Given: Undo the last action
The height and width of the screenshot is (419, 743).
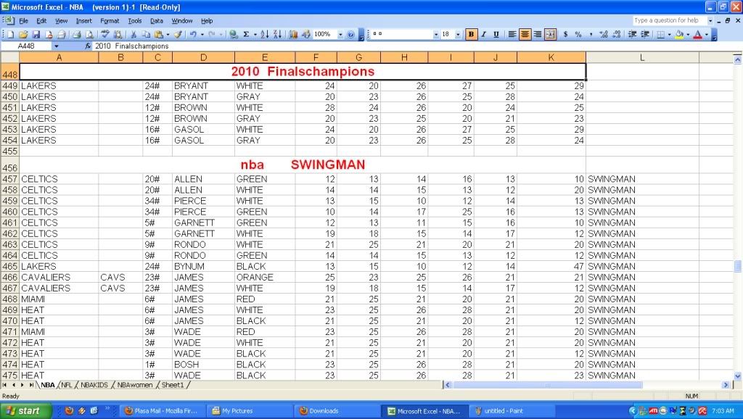Looking at the screenshot, I should coord(193,34).
